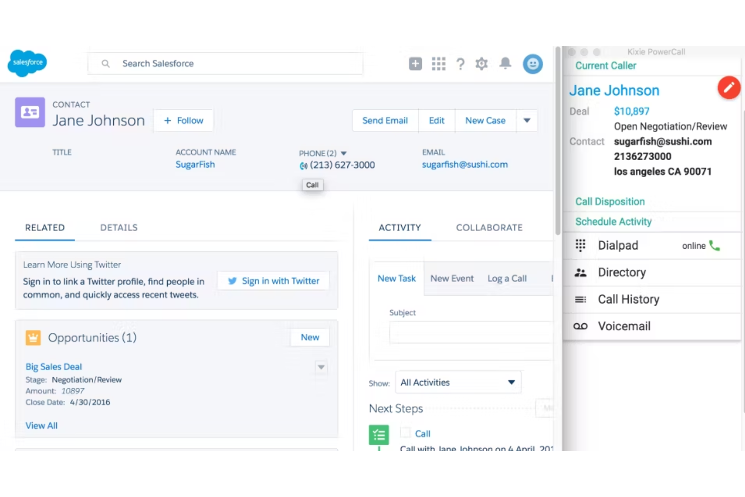Click the Opportunities crown icon

[33, 338]
